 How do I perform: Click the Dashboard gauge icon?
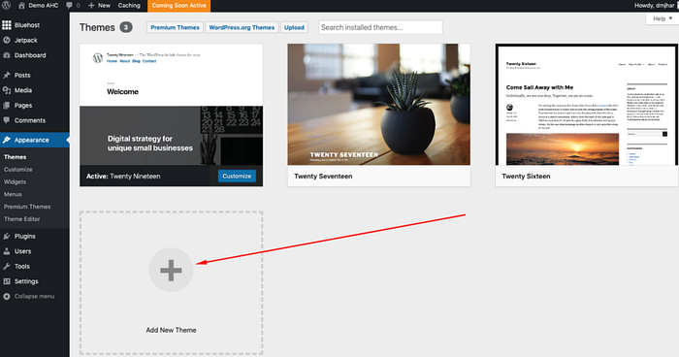[7, 55]
